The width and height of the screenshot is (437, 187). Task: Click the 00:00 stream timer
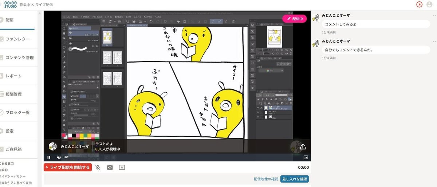[x=303, y=168]
